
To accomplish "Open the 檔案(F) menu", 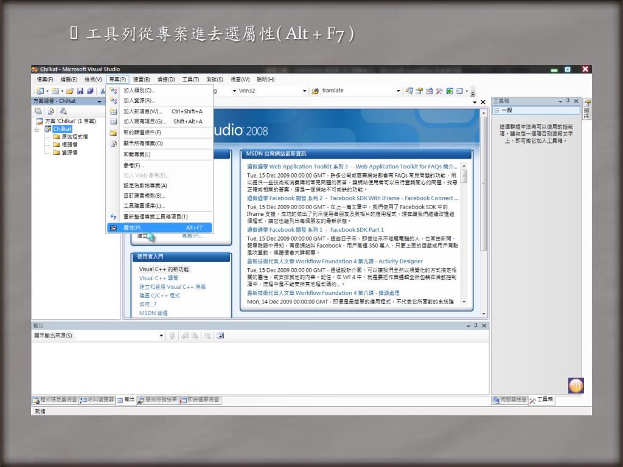I will click(x=45, y=80).
